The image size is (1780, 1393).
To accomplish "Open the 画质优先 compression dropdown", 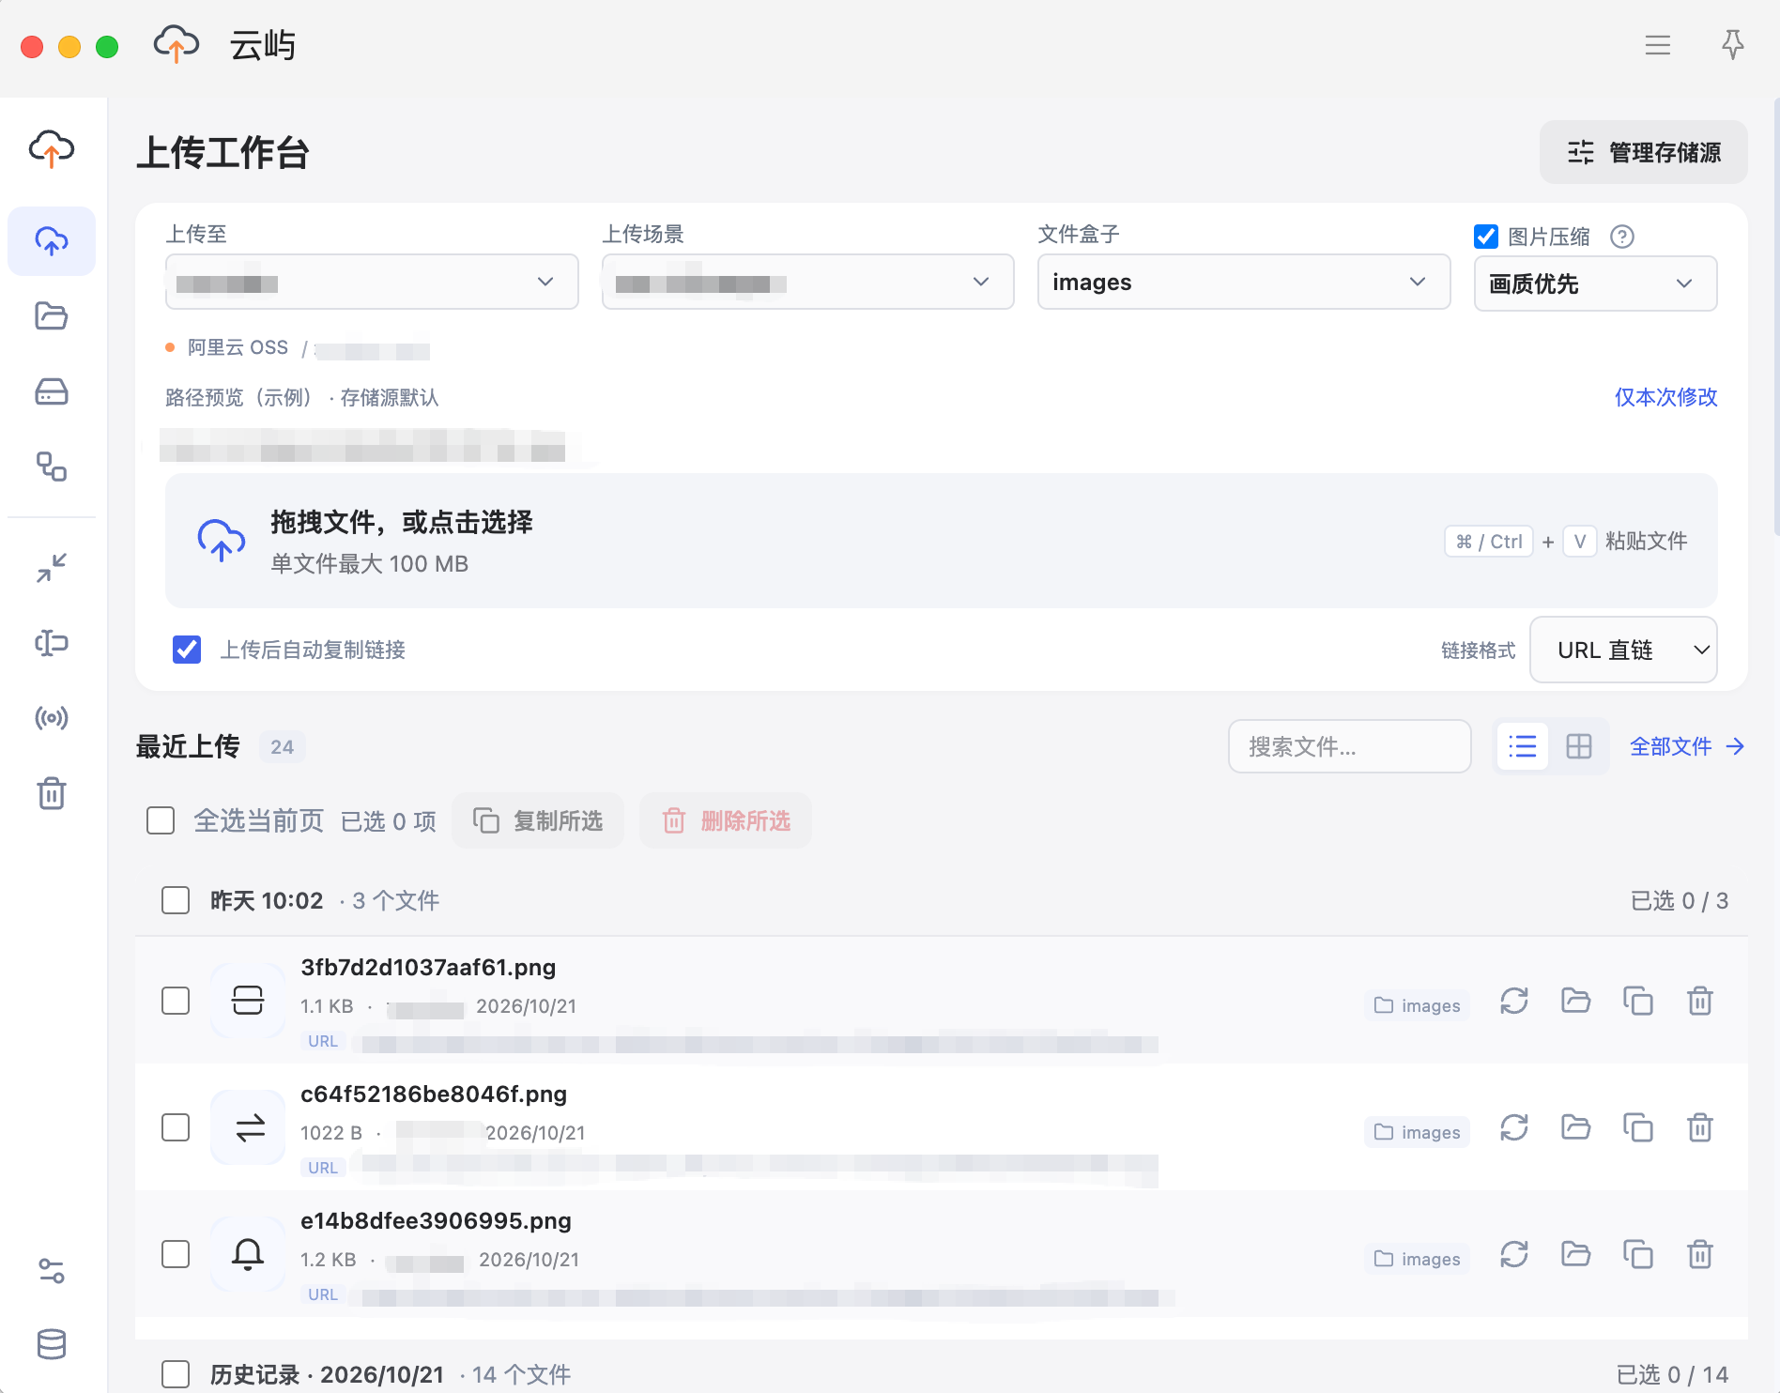I will pyautogui.click(x=1596, y=283).
